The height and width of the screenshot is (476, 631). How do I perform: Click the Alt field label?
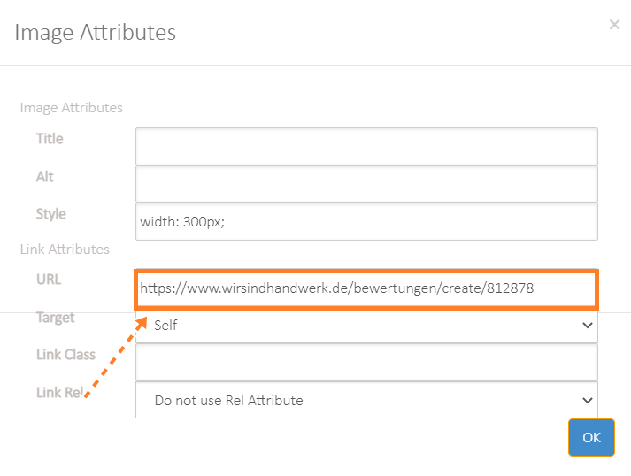(x=44, y=177)
